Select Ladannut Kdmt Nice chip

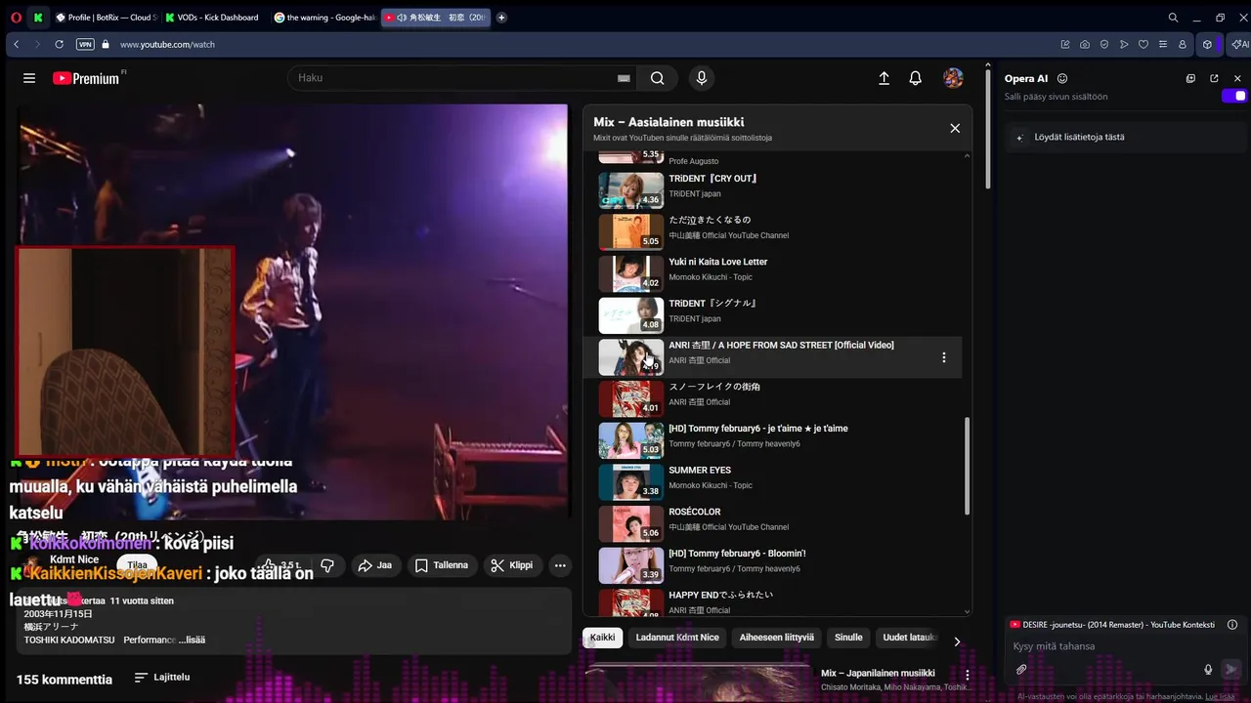tap(677, 638)
